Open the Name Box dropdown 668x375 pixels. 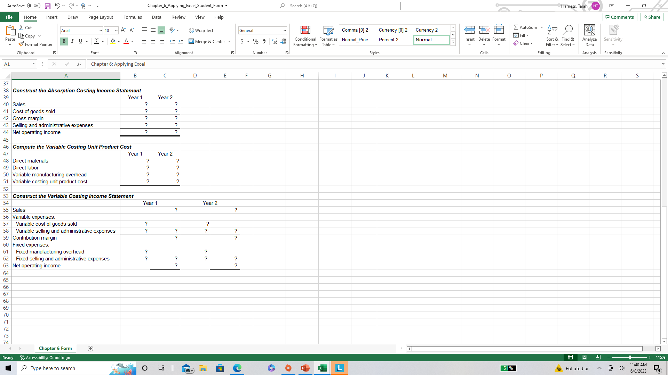(x=33, y=64)
